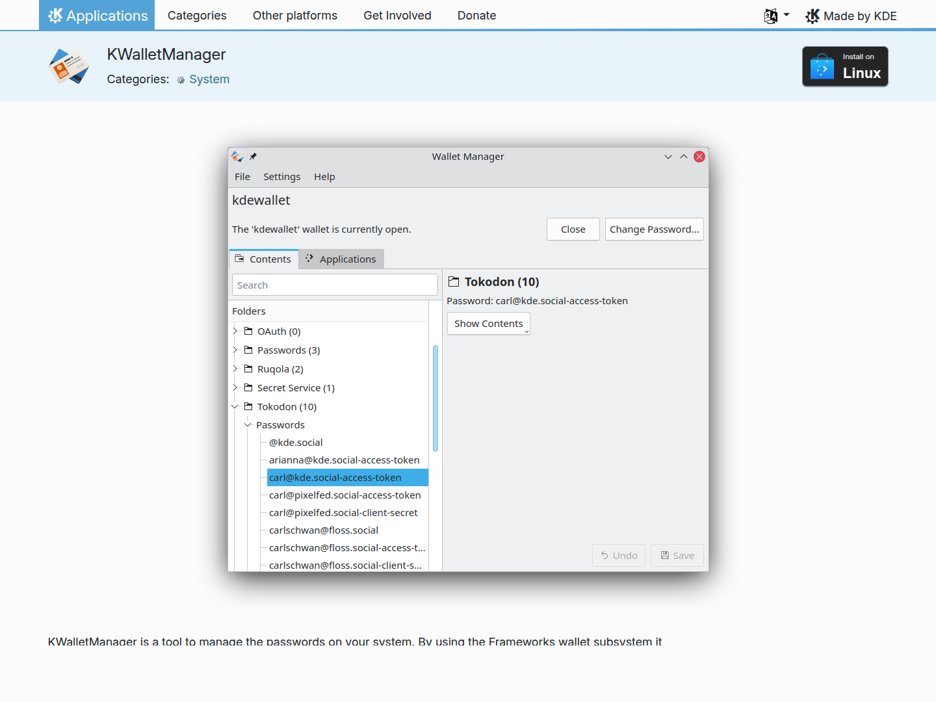Click the Close wallet button
The height and width of the screenshot is (702, 936).
click(x=573, y=229)
